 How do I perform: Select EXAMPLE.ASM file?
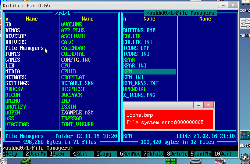tap(77, 112)
